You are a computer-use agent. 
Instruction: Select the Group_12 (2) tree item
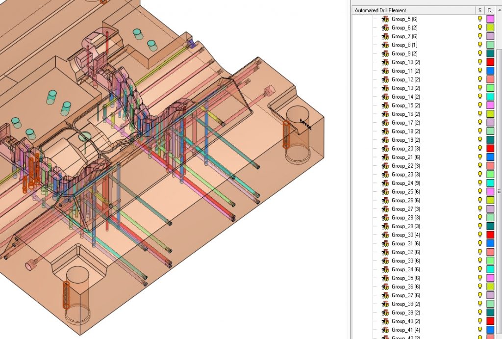tap(405, 79)
